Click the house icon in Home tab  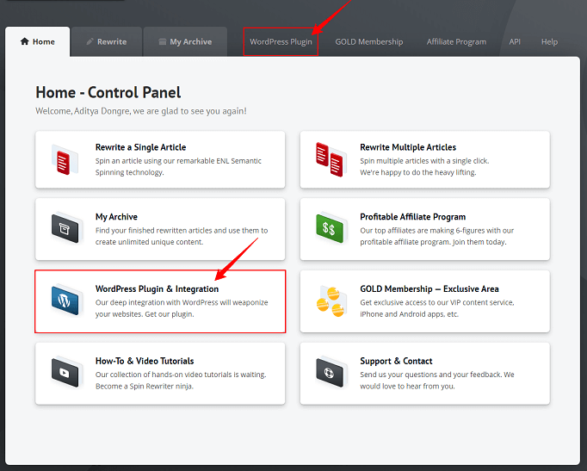[25, 41]
